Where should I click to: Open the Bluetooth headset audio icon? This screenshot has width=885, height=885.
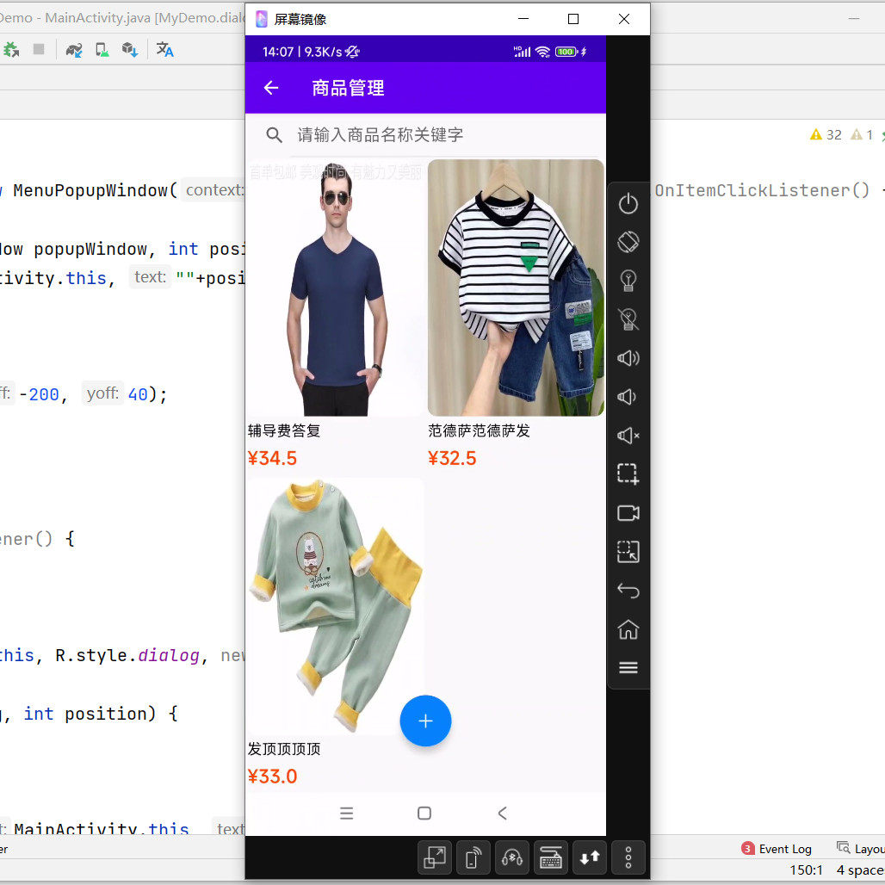click(x=511, y=857)
